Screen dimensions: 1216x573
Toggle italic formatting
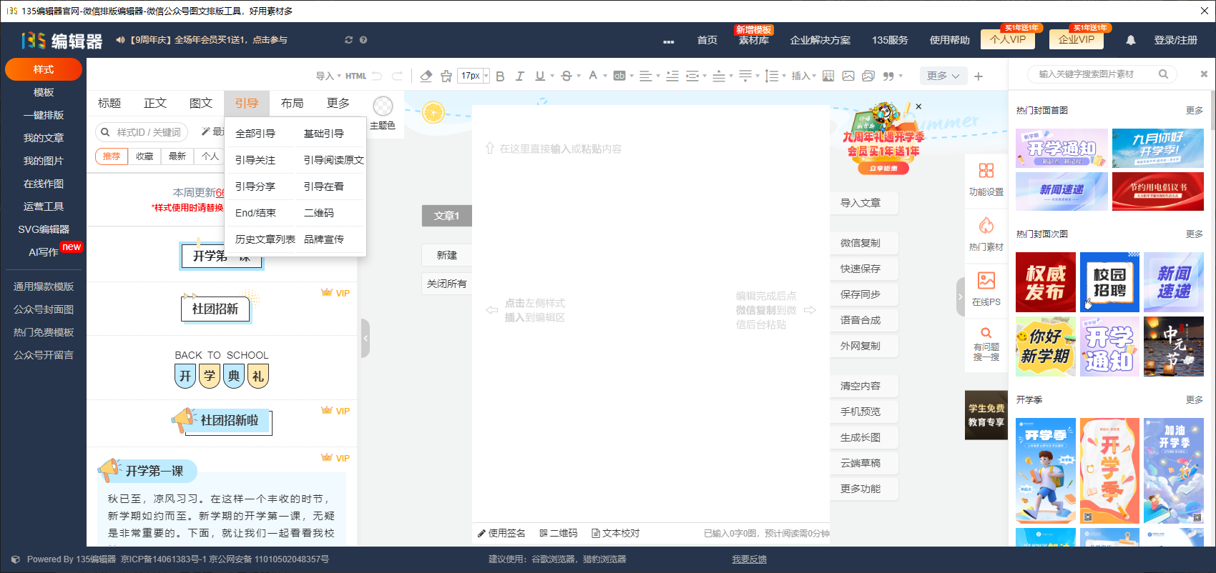(x=520, y=76)
